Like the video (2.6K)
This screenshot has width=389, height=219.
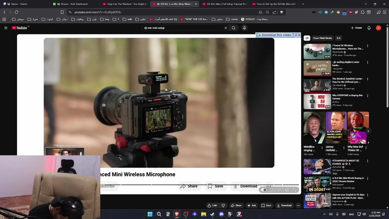point(212,206)
